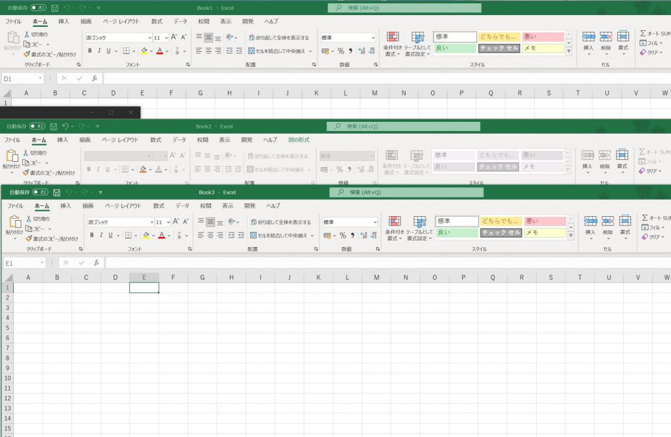The image size is (671, 437).
Task: Click Center align icon in Book3
Action: pos(210,235)
